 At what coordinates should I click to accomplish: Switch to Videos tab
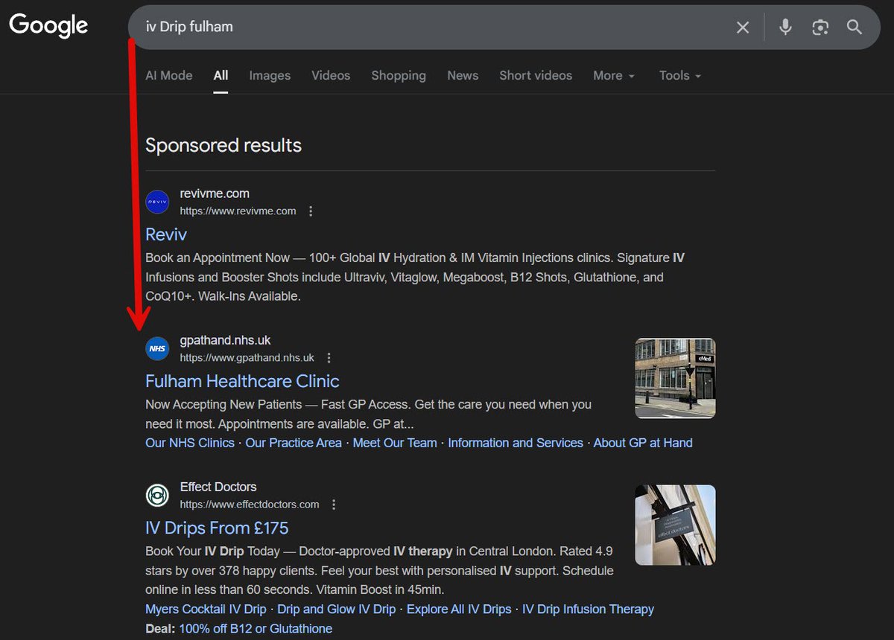331,75
